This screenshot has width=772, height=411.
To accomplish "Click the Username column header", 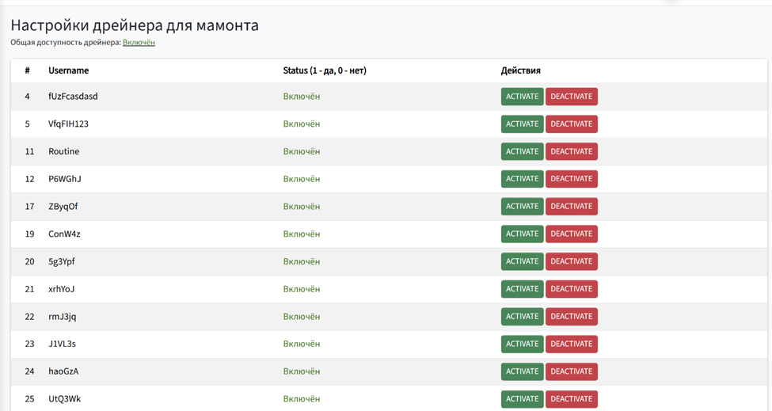I will pyautogui.click(x=68, y=70).
